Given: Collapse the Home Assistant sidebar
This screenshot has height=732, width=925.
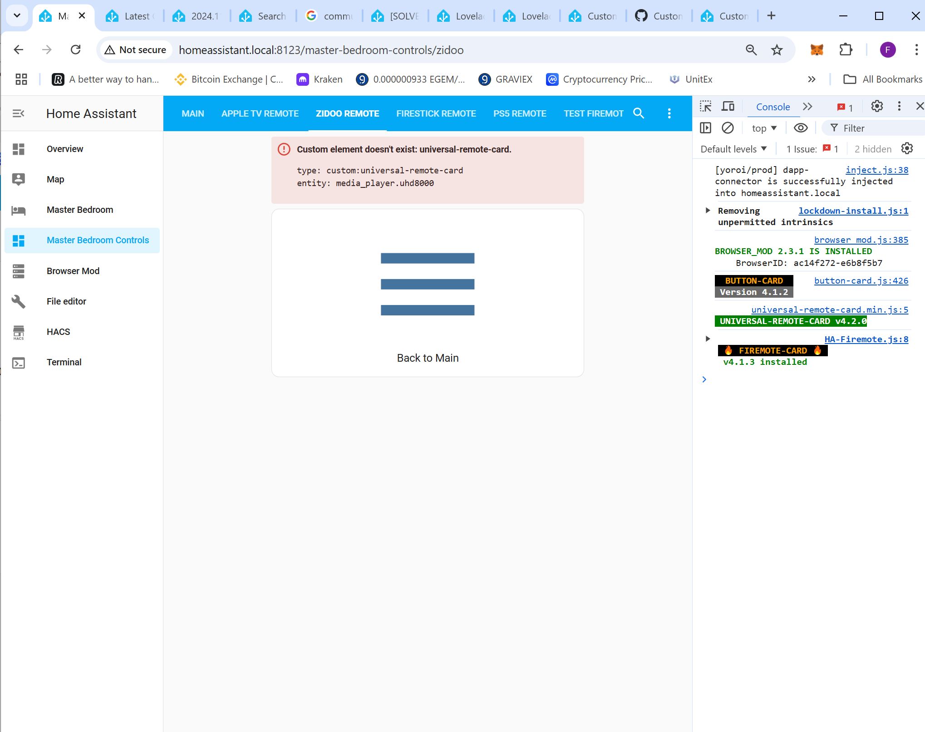Looking at the screenshot, I should coord(19,113).
